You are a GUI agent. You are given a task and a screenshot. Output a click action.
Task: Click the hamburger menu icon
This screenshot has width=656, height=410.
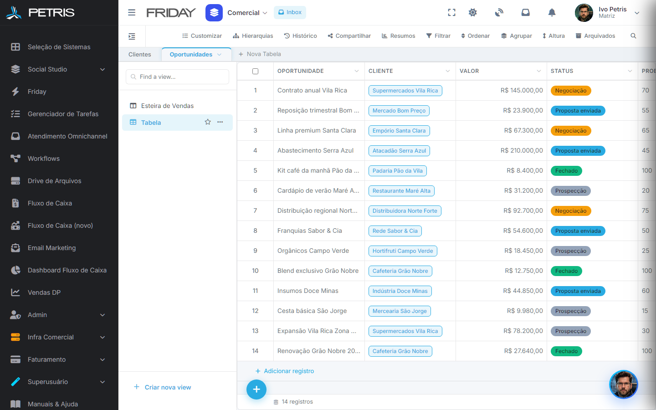(132, 13)
